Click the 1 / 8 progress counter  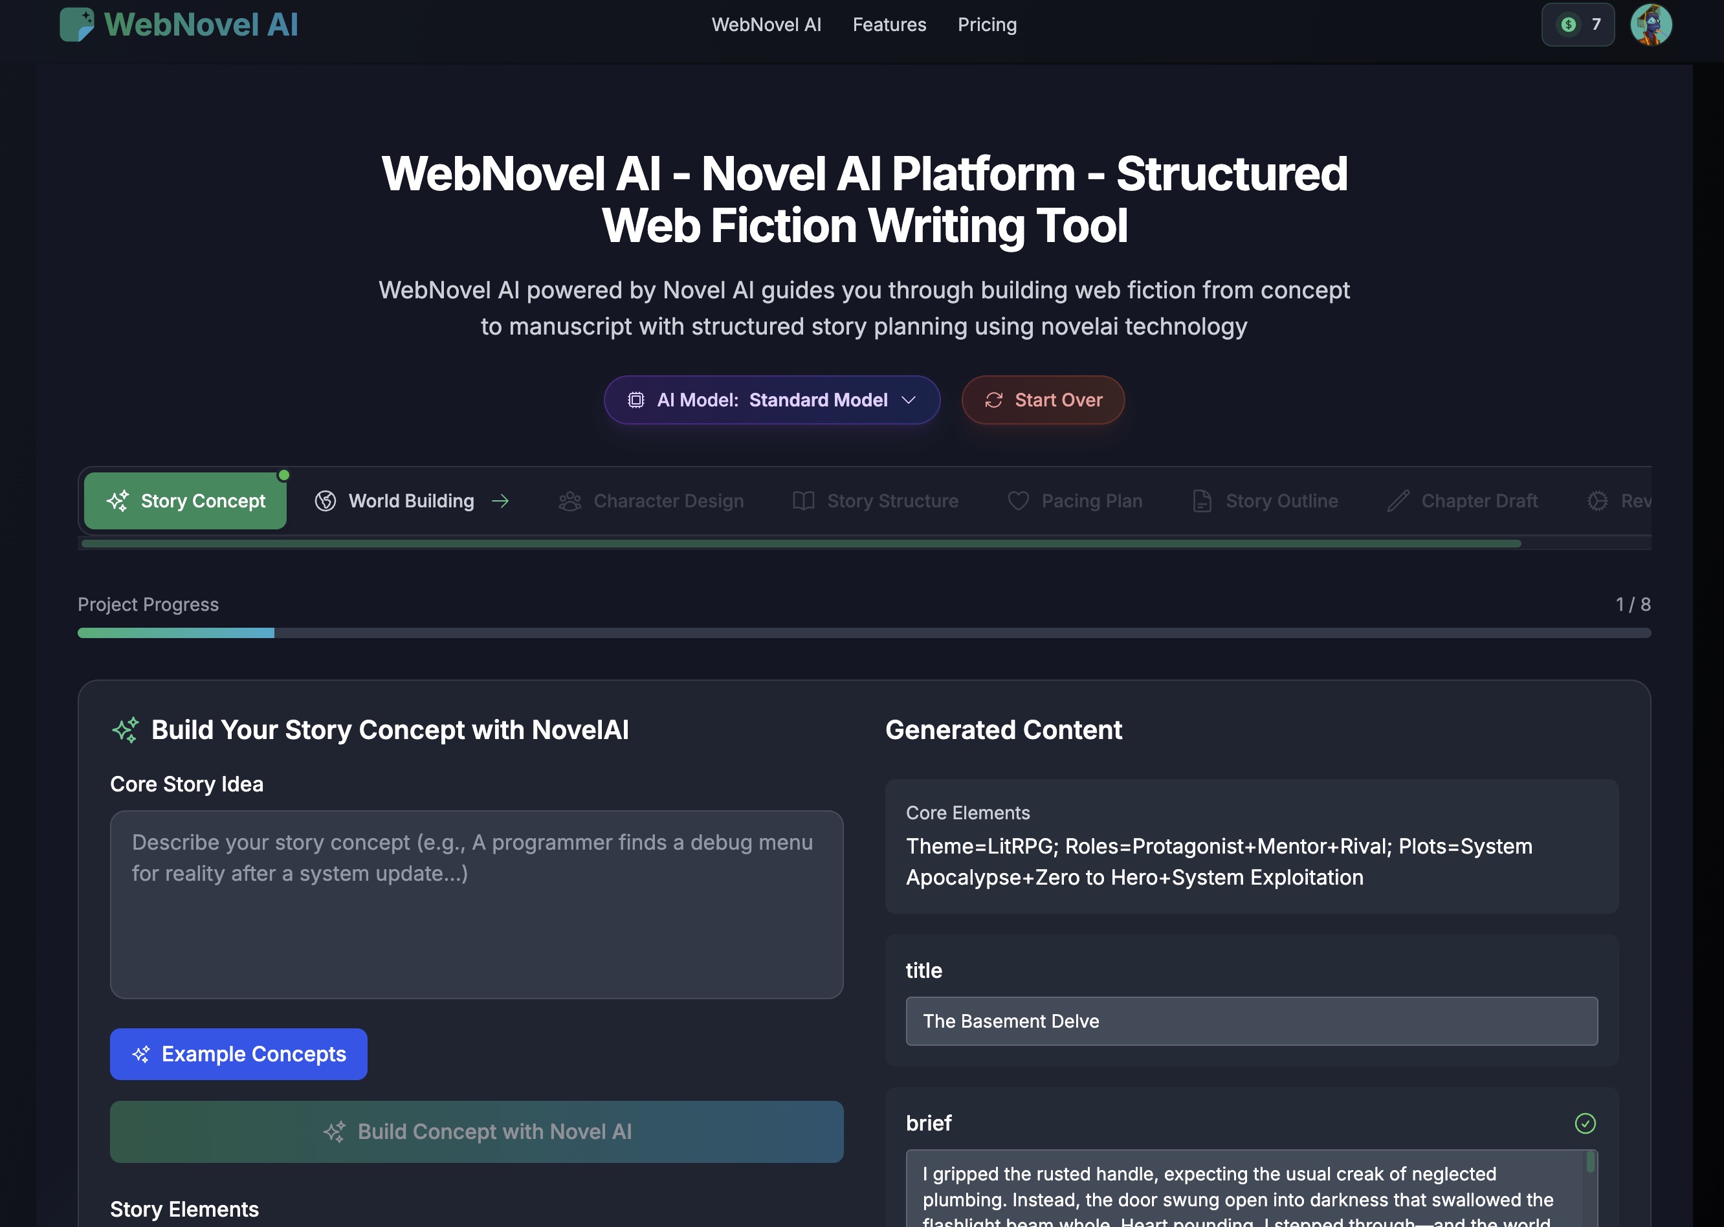[1633, 604]
